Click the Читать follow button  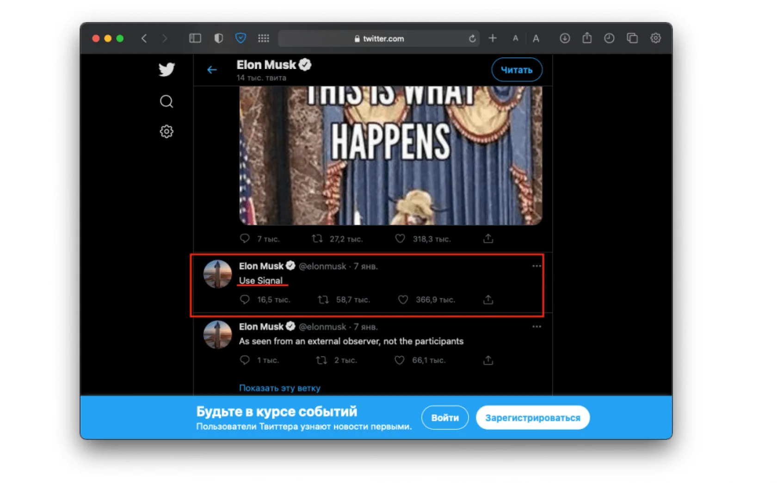tap(517, 70)
